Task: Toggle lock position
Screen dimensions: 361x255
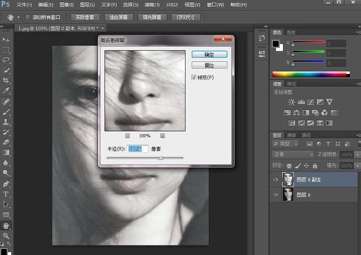Action: 306,166
